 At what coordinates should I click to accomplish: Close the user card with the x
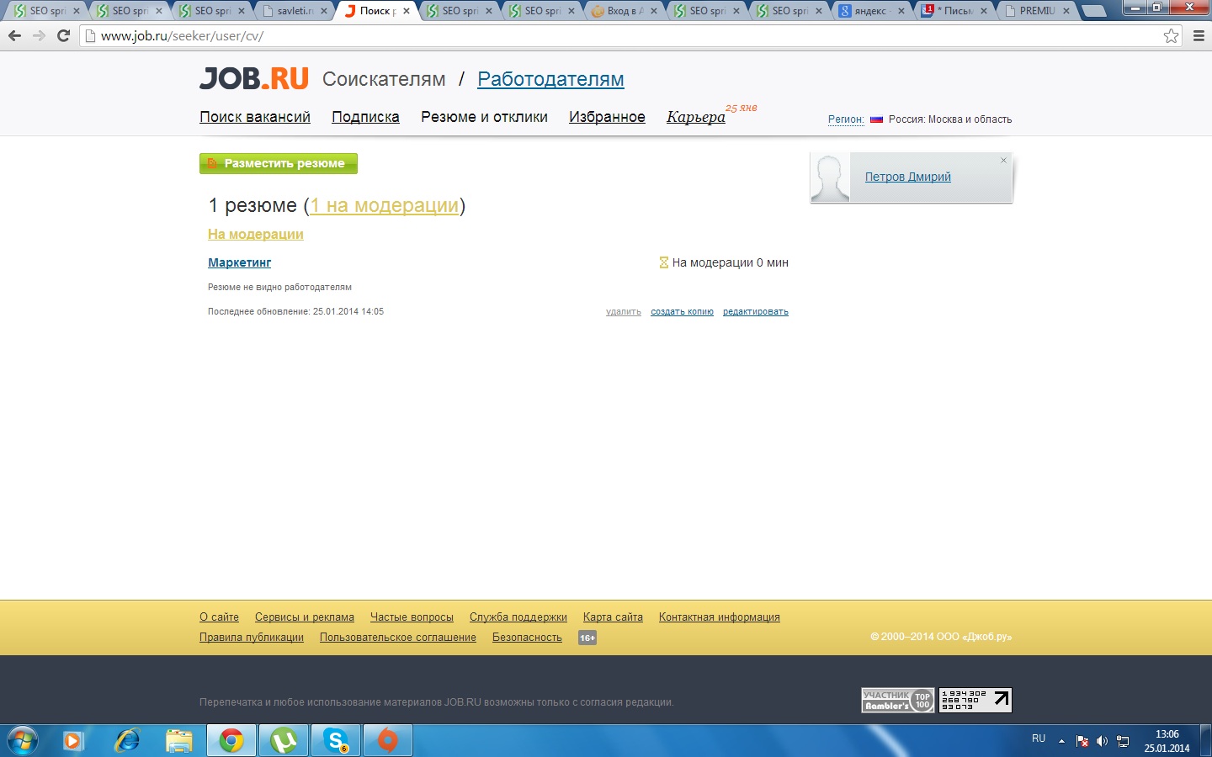click(x=1003, y=160)
